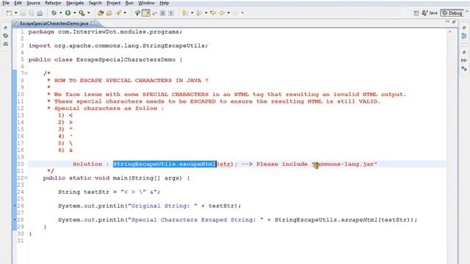Open the Project menu
Screen dimensions: 470x264
114,3
